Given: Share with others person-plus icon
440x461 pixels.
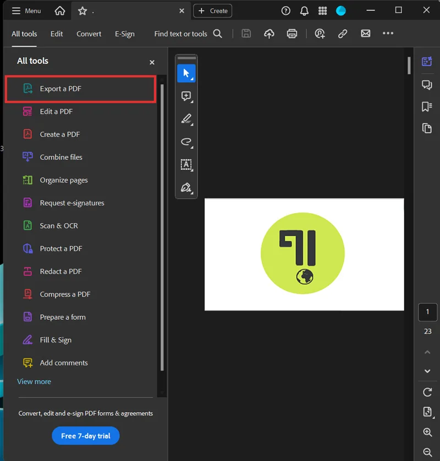Looking at the screenshot, I should pyautogui.click(x=320, y=34).
